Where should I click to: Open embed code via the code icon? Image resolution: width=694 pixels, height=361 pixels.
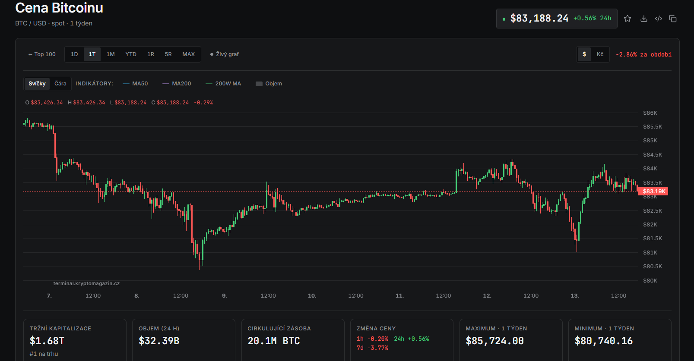click(659, 19)
